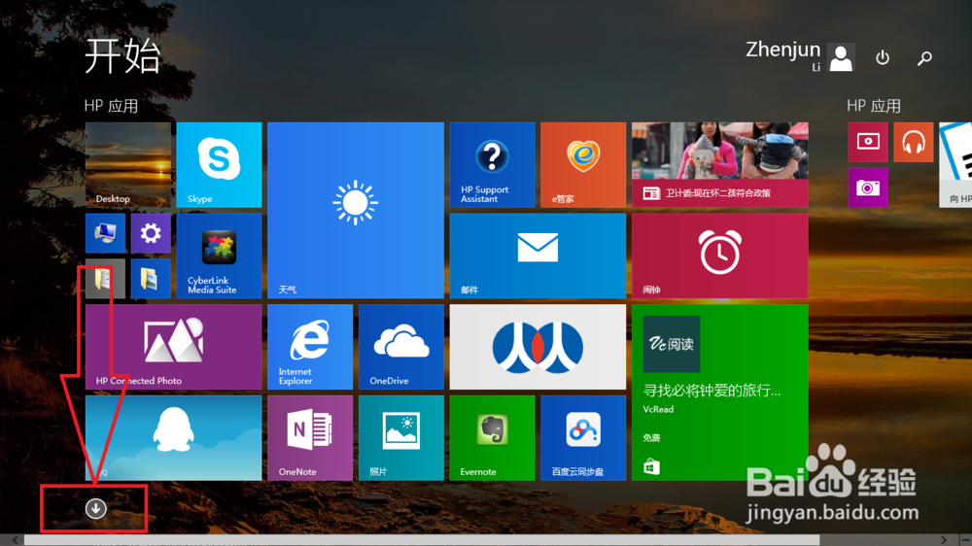972x546 pixels.
Task: Launch Internet Explorer tile
Action: pos(310,347)
